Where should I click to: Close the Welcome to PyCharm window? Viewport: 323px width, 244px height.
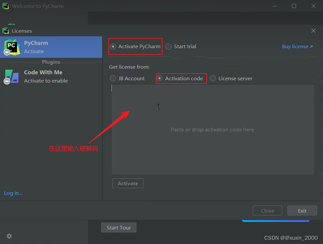313,6
